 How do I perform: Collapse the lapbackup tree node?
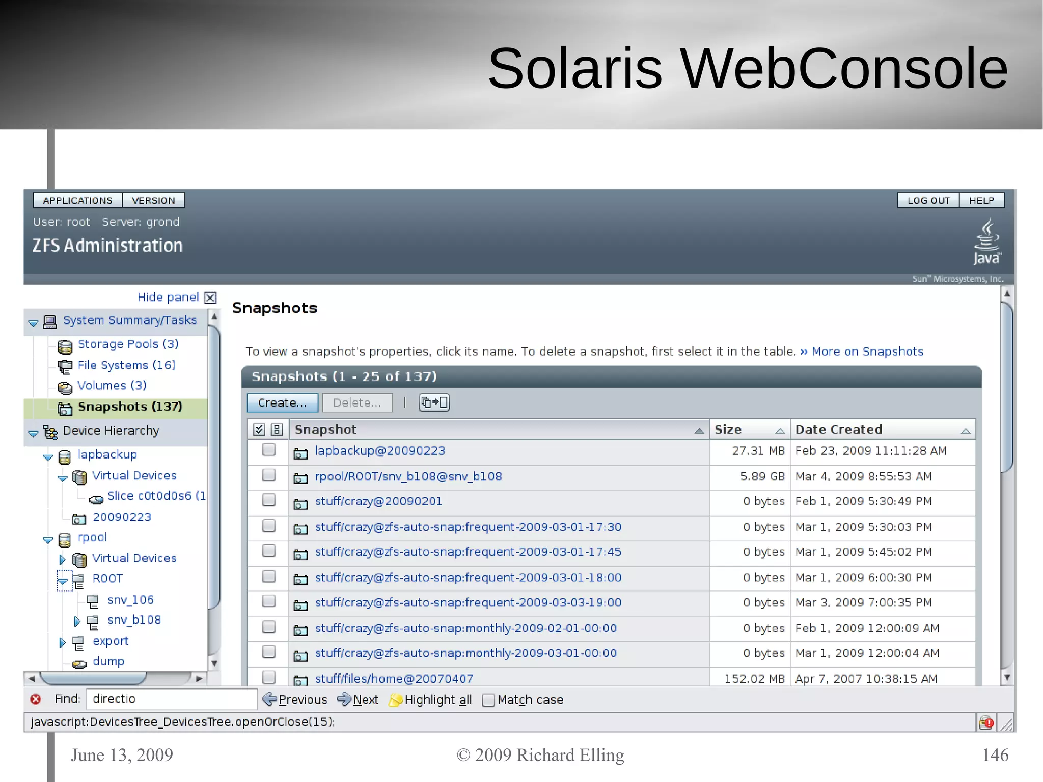point(48,457)
